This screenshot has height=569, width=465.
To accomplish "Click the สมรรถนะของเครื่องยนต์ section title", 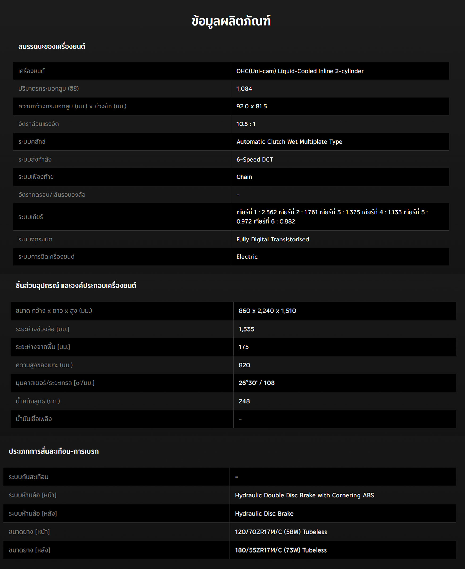I will point(51,46).
